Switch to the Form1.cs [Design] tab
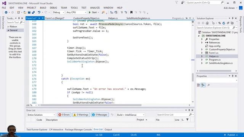Viewport: 244px width, 137px height. pyautogui.click(x=55, y=18)
